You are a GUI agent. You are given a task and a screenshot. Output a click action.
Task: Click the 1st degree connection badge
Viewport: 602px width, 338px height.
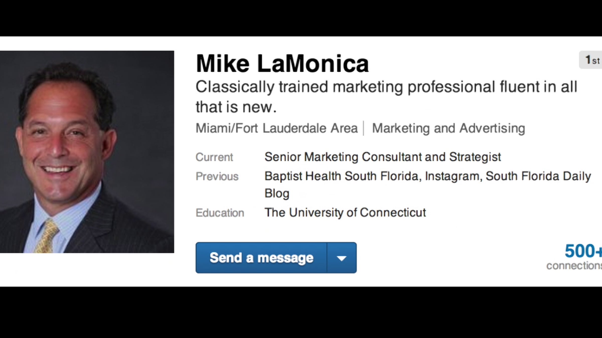click(x=592, y=60)
